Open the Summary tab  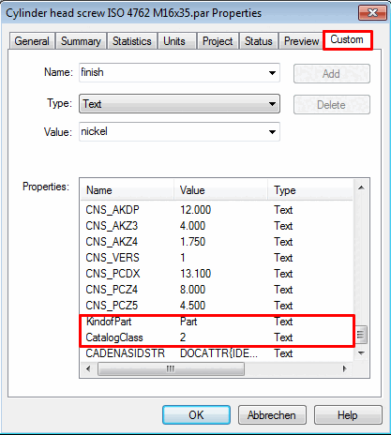coord(81,41)
